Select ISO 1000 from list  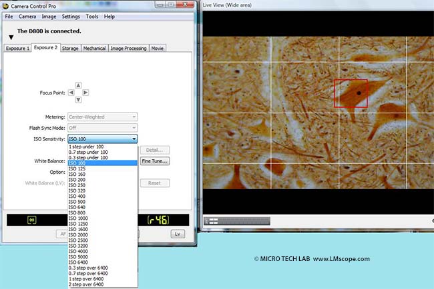pos(103,218)
